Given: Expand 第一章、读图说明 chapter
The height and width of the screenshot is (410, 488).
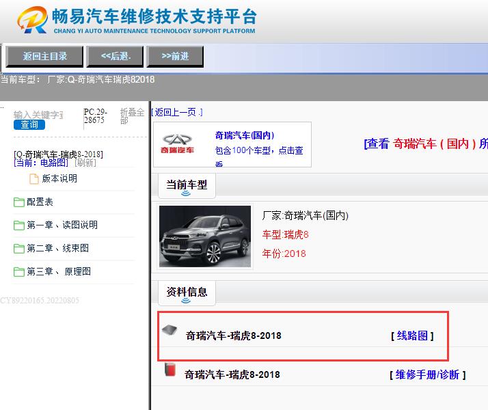Looking at the screenshot, I should coord(62,225).
